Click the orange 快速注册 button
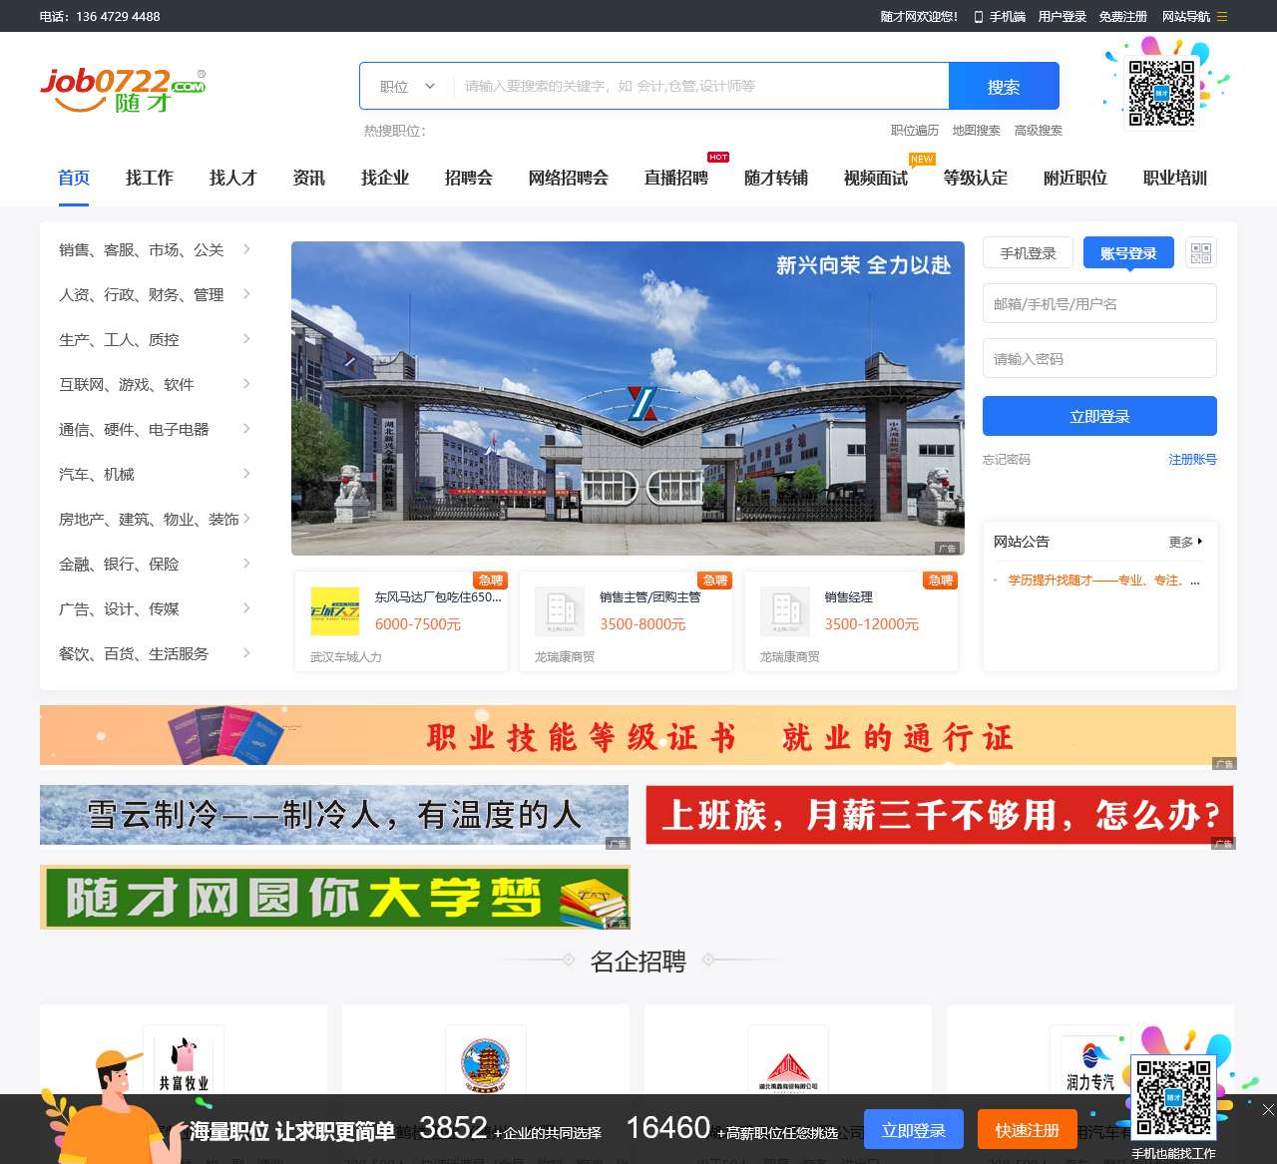The image size is (1277, 1164). 1028,1130
